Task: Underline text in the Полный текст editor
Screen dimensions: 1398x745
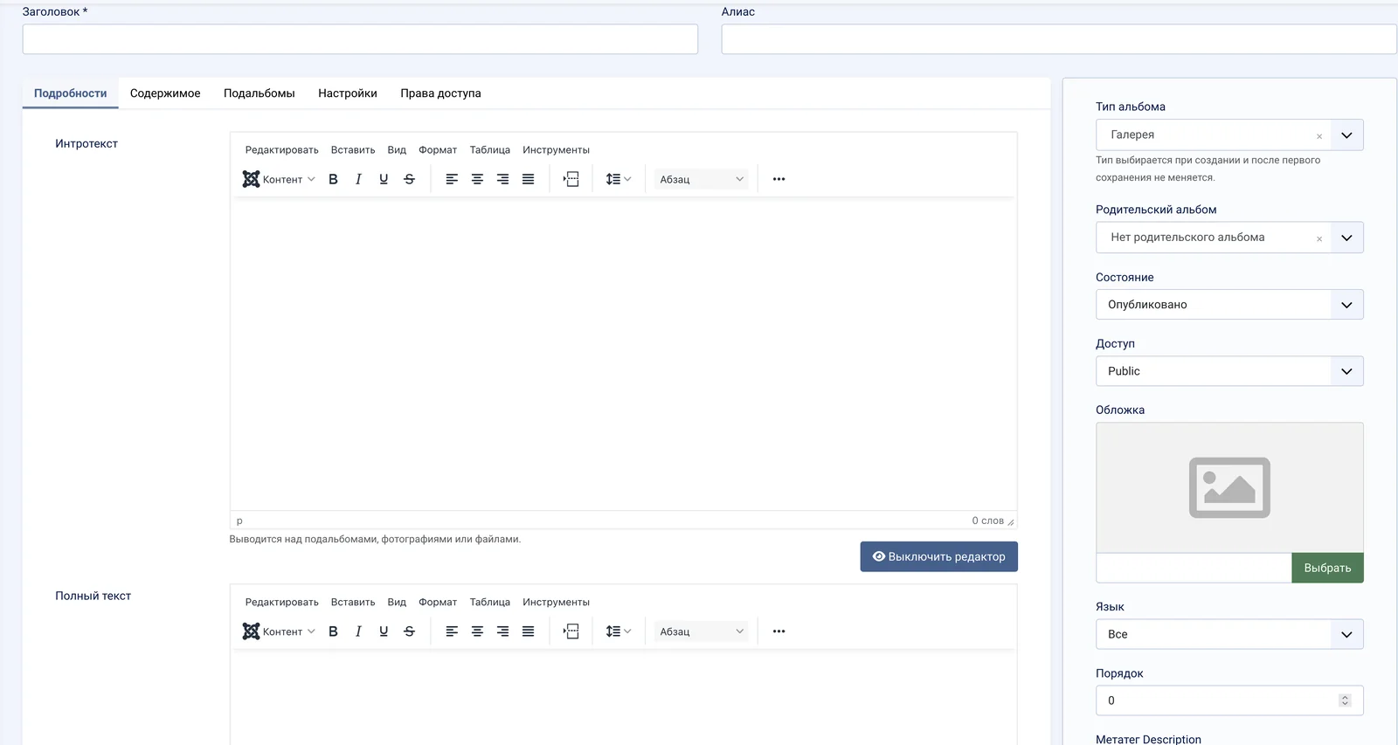Action: [x=384, y=631]
